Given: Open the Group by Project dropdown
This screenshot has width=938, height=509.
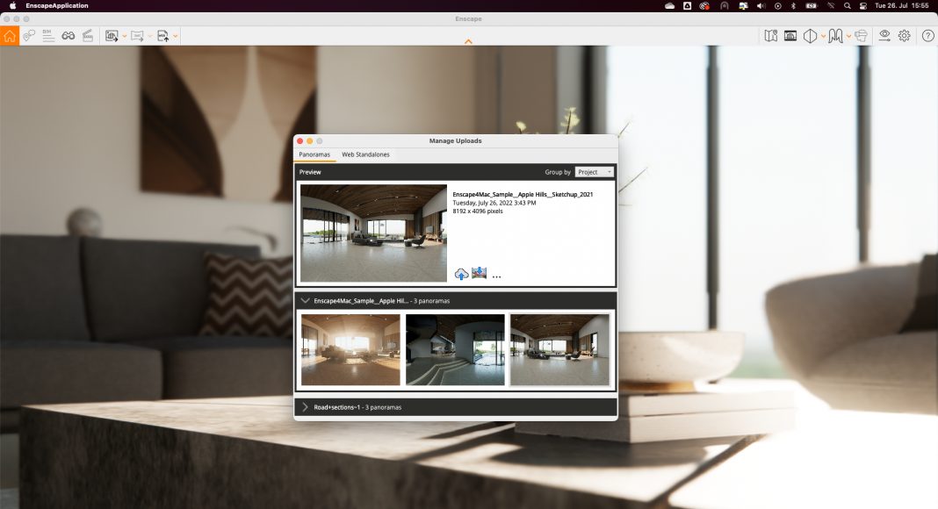Looking at the screenshot, I should point(595,172).
